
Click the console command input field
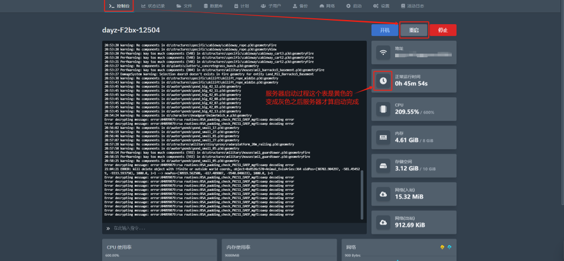coord(236,228)
